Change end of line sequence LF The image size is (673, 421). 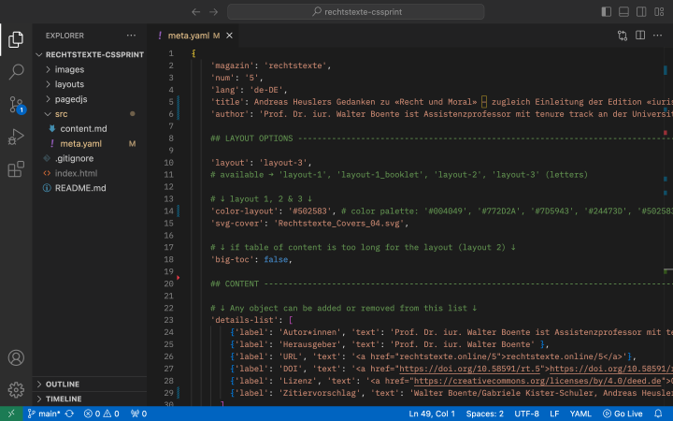(x=554, y=414)
